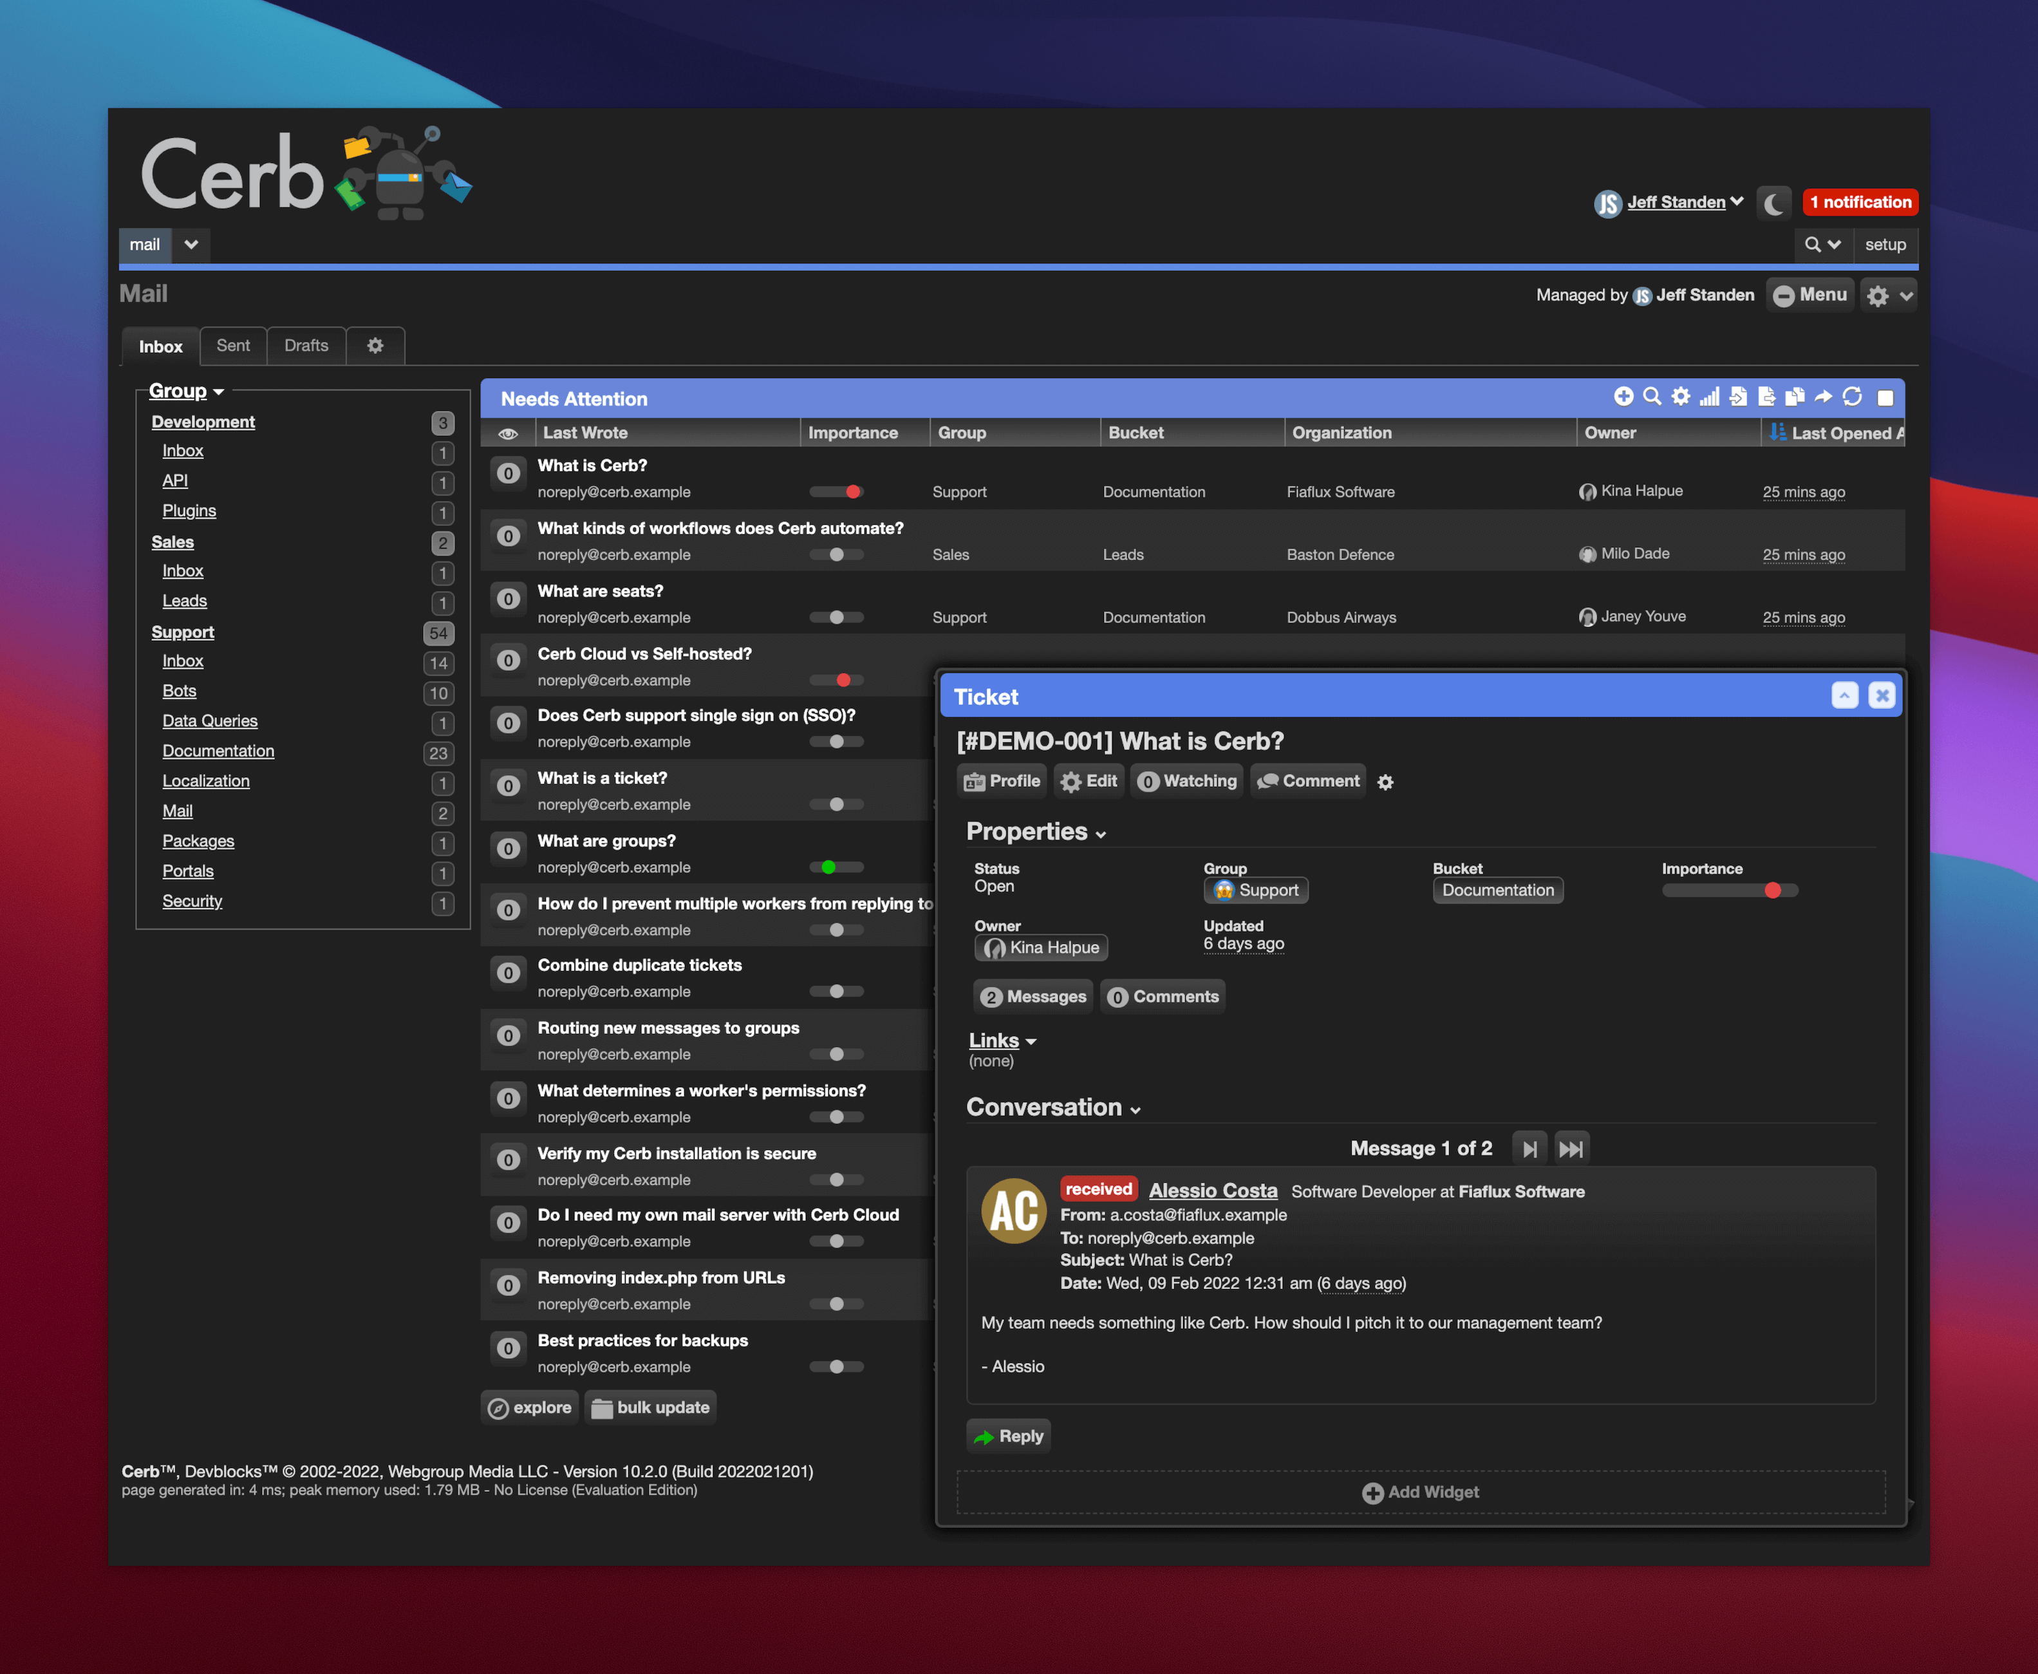The width and height of the screenshot is (2038, 1674).
Task: Reply to Alessio Costa's message
Action: tap(1009, 1436)
